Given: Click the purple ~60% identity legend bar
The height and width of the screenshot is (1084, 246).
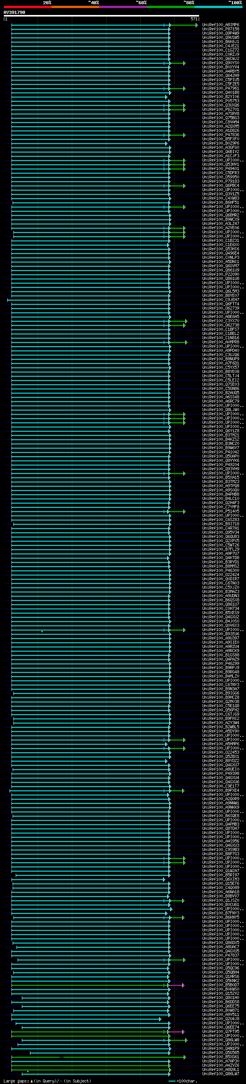Looking at the screenshot, I should (123, 7).
